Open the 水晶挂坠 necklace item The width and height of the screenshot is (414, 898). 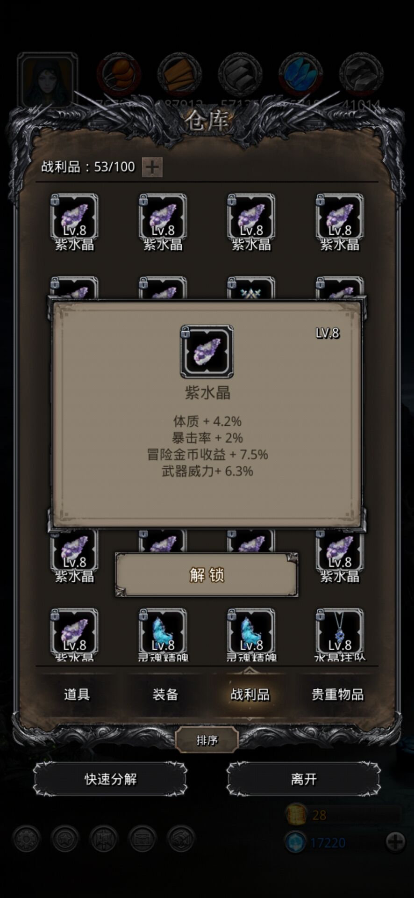pyautogui.click(x=340, y=634)
